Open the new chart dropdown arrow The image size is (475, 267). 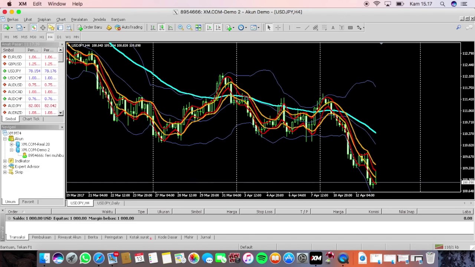coord(12,27)
